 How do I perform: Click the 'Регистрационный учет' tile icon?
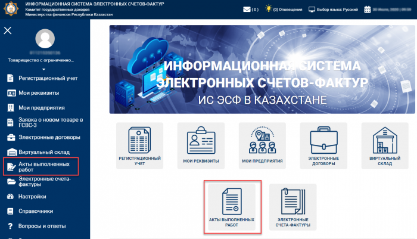[139, 146]
